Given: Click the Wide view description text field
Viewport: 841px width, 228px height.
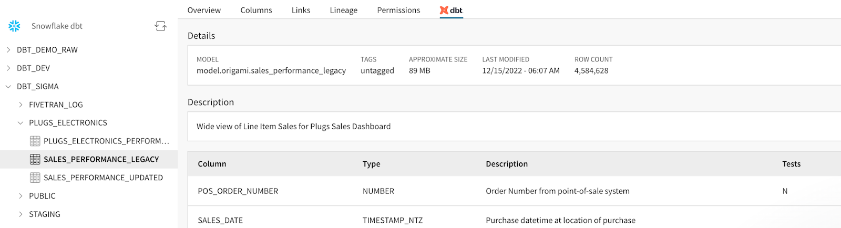Looking at the screenshot, I should point(293,127).
